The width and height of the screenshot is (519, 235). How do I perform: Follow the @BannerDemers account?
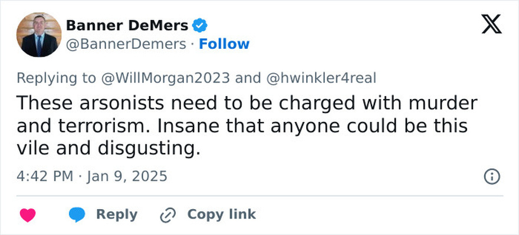224,44
